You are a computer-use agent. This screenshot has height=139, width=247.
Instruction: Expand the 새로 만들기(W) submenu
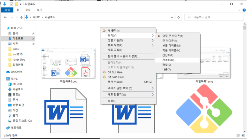tap(128, 95)
